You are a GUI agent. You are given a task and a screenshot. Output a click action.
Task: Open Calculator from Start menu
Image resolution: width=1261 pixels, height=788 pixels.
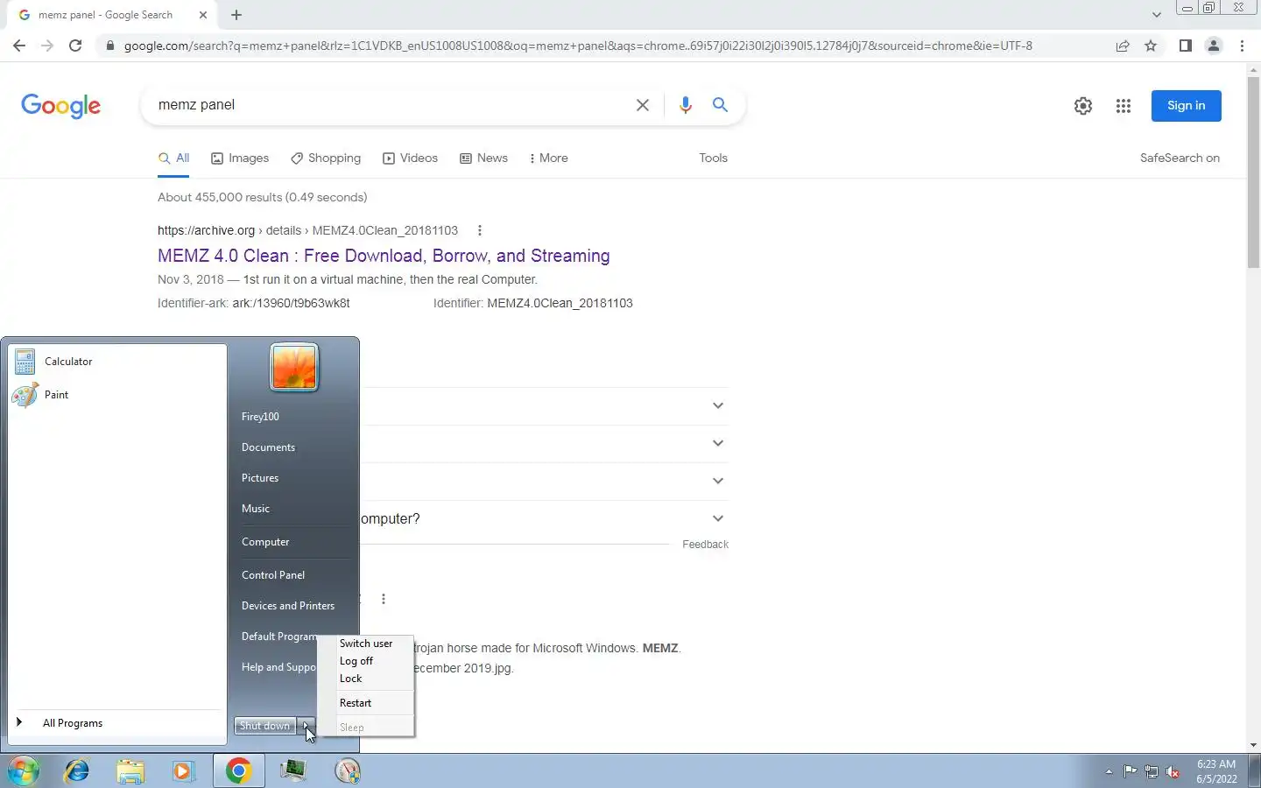(x=117, y=361)
